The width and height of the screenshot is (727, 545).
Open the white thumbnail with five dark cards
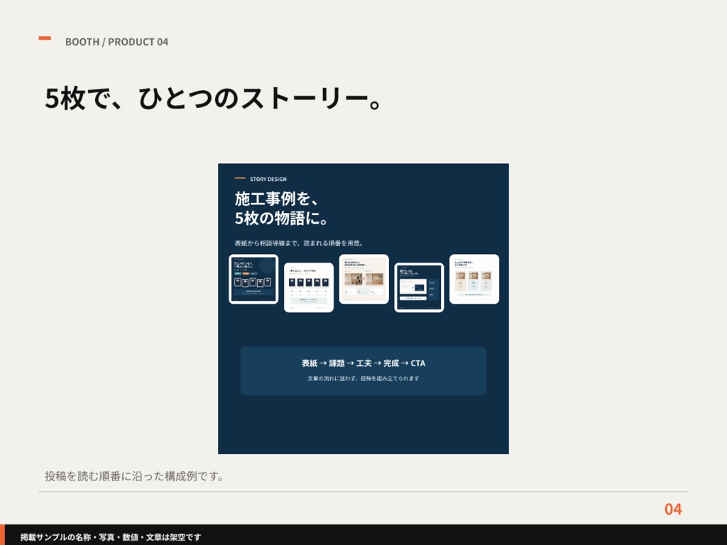click(x=309, y=287)
